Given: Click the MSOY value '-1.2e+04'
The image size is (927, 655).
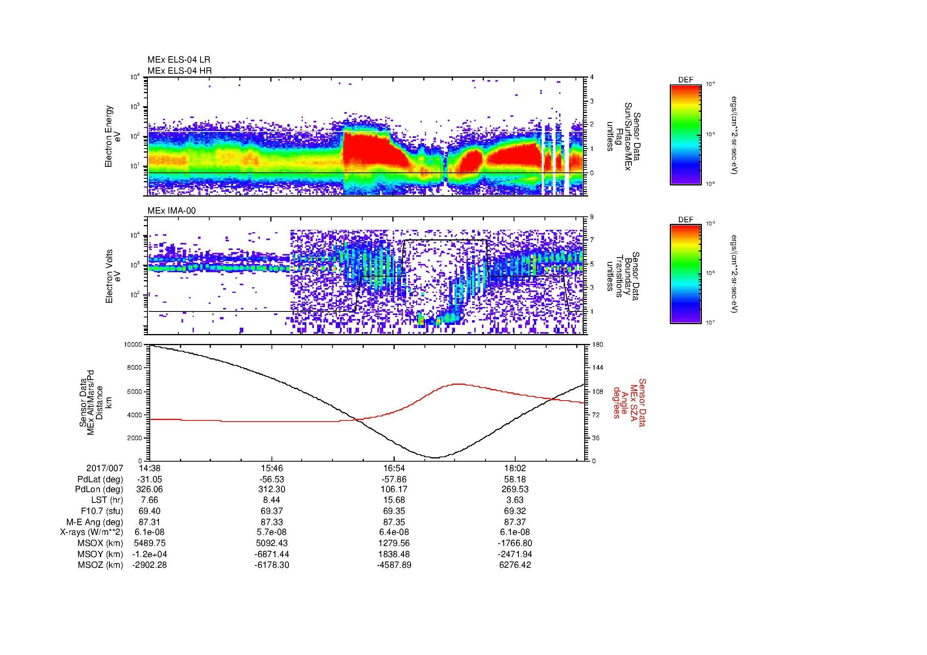Looking at the screenshot, I should tap(150, 554).
